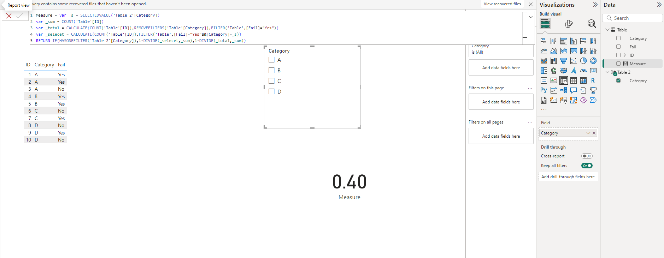
Task: Select the funnel chart visual
Action: click(564, 61)
